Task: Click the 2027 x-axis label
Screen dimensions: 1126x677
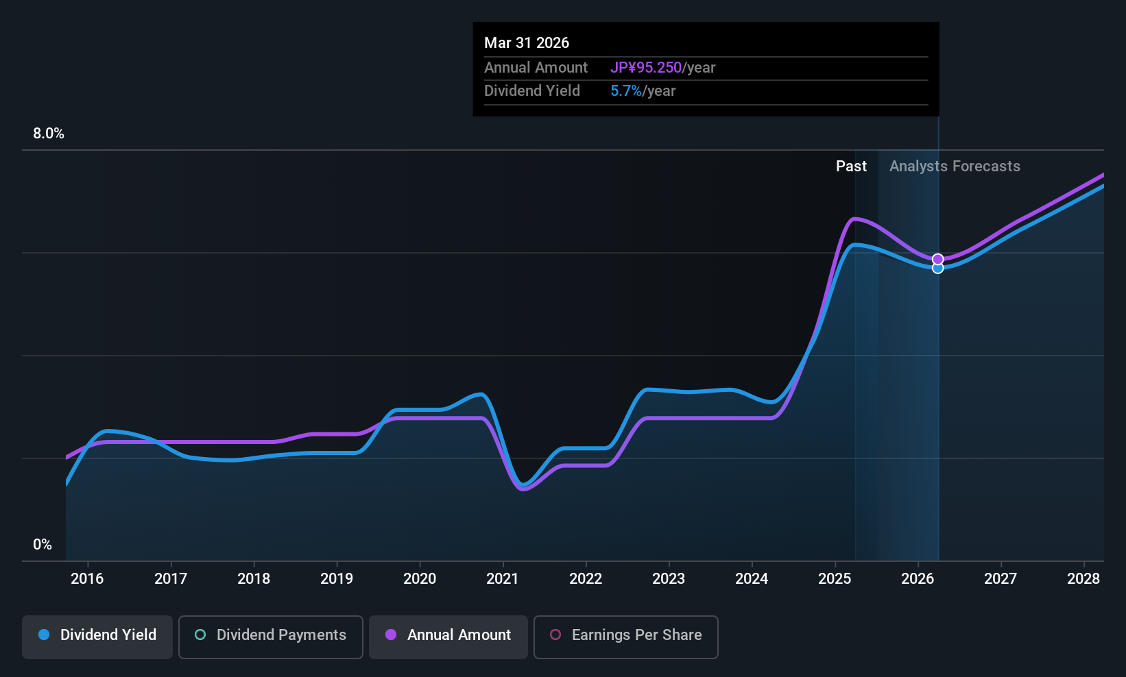Action: point(1001,579)
